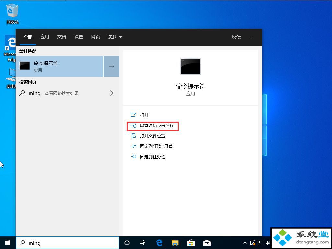Open Task View on the taskbar
The width and height of the screenshot is (332, 249).
click(143, 243)
